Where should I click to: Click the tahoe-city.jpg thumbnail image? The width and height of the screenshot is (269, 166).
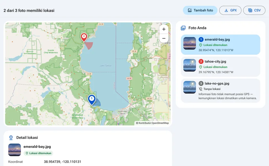click(x=190, y=65)
